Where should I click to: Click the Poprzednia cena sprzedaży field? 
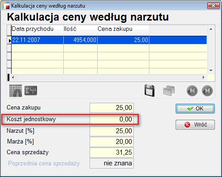pos(111,164)
